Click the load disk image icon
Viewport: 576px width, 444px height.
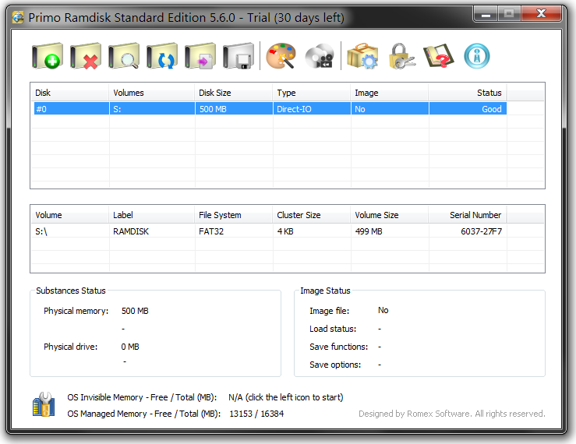[200, 56]
